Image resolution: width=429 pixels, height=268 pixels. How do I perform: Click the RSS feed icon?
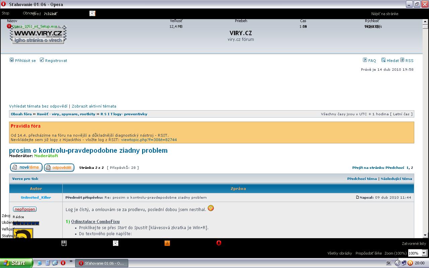402,60
